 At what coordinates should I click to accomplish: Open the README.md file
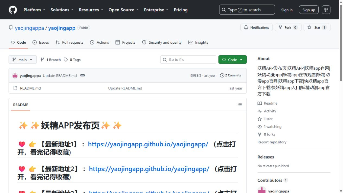pos(30,88)
